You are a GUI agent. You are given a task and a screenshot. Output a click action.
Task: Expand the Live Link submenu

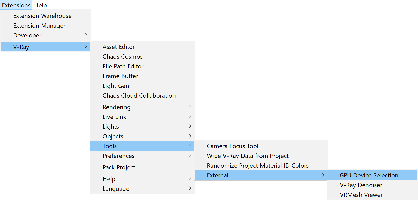pos(142,117)
